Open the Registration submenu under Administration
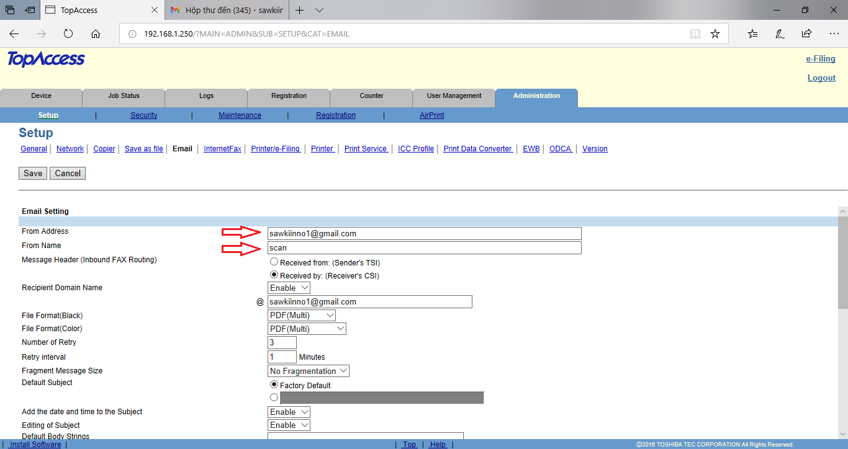 [x=336, y=115]
